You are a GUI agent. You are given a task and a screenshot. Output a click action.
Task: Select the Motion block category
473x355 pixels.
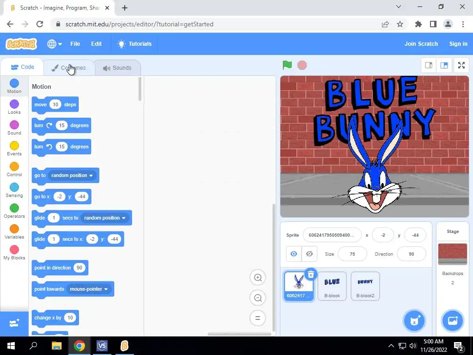tap(14, 86)
